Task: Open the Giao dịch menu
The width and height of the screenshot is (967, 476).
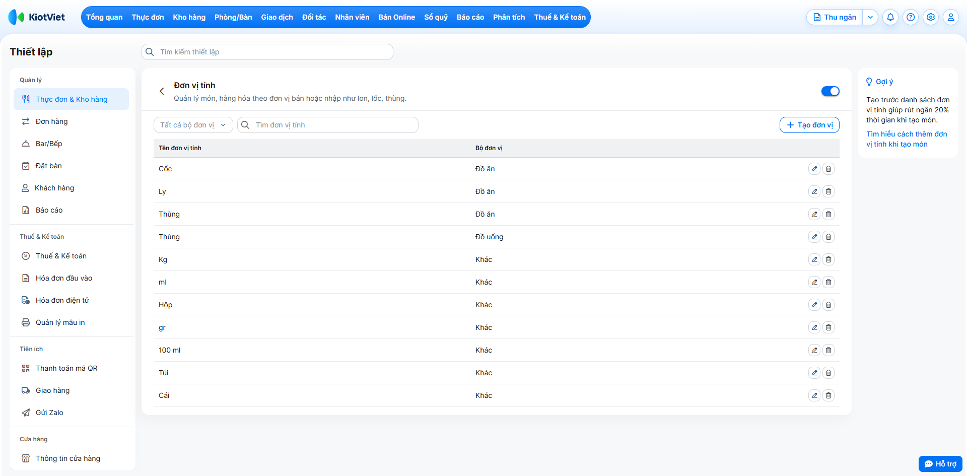Action: pyautogui.click(x=277, y=17)
